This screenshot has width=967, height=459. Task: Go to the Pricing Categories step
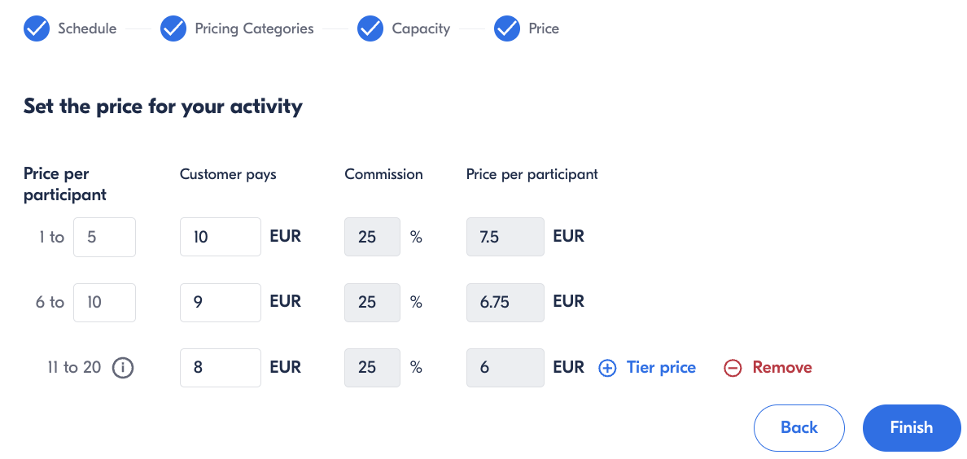(x=254, y=28)
